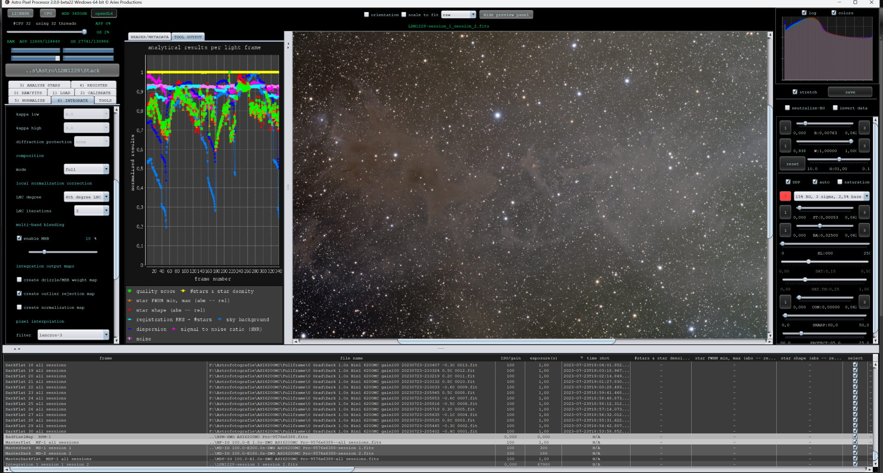Click the magenta signal to noise ratio legend marker
Screen dimensions: 883x473
pyautogui.click(x=174, y=329)
